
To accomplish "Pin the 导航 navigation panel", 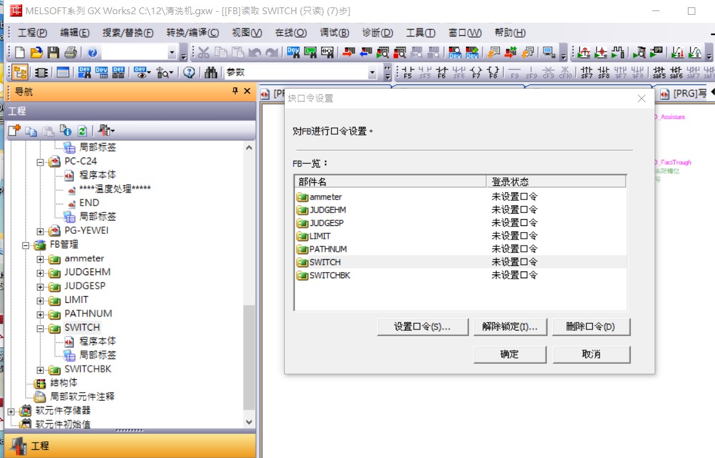I will point(235,91).
